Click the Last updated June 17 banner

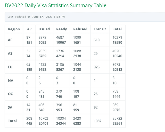click(85, 17)
